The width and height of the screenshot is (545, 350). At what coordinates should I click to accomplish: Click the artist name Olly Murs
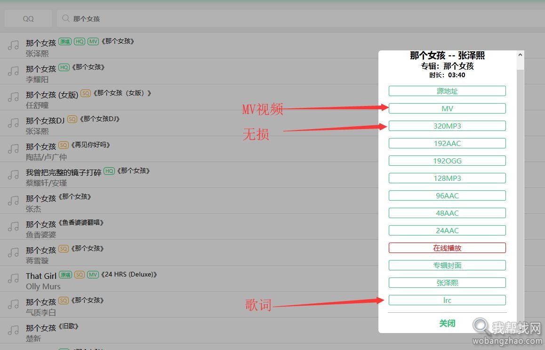(43, 287)
